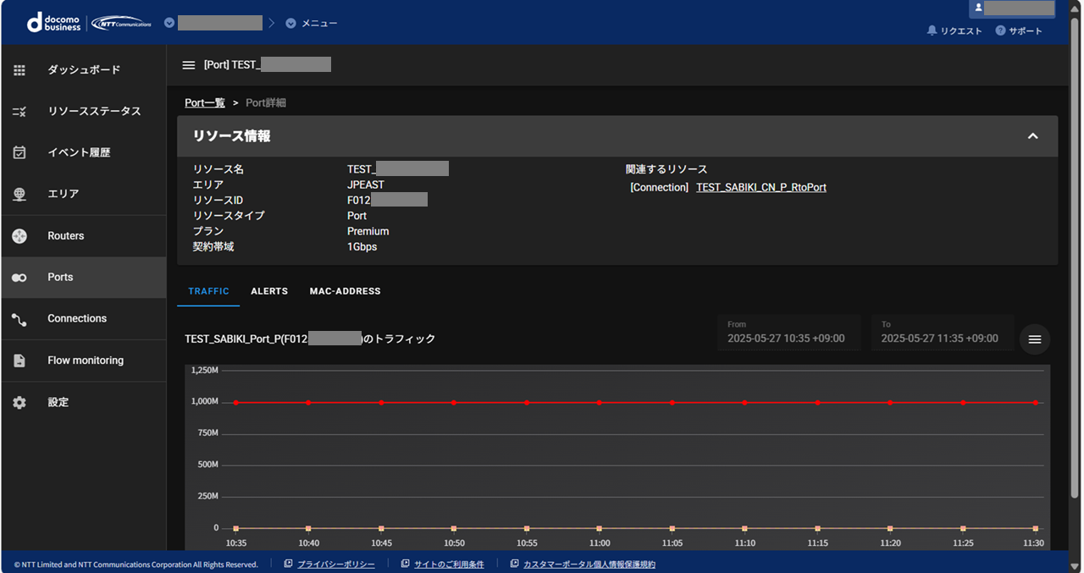Click the settings gear icon
Viewport: 1084px width, 573px height.
tap(19, 403)
